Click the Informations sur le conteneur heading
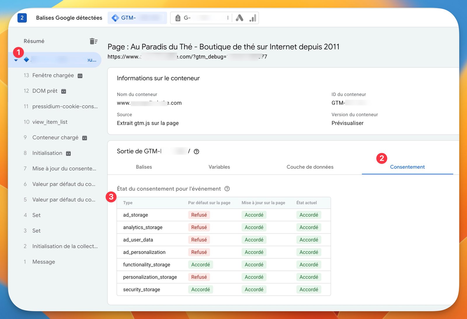The height and width of the screenshot is (319, 467). pos(158,78)
